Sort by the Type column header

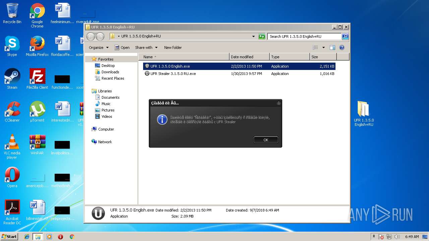[290, 57]
